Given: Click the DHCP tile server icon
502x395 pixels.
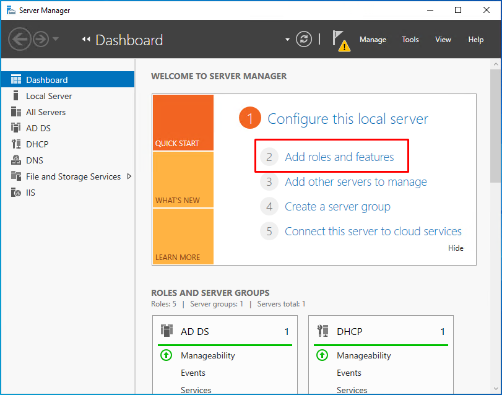Looking at the screenshot, I should pyautogui.click(x=322, y=331).
